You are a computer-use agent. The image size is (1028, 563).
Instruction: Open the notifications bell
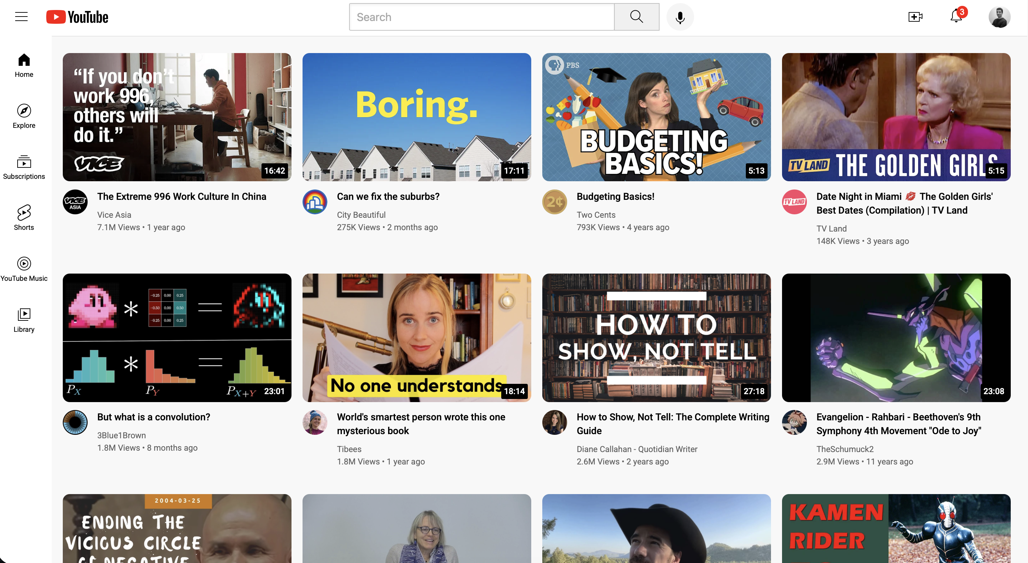(957, 16)
